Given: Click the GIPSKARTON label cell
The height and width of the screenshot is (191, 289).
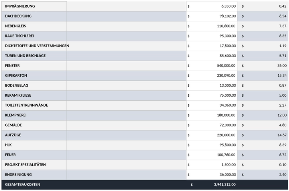Looking at the screenshot, I should point(34,76).
